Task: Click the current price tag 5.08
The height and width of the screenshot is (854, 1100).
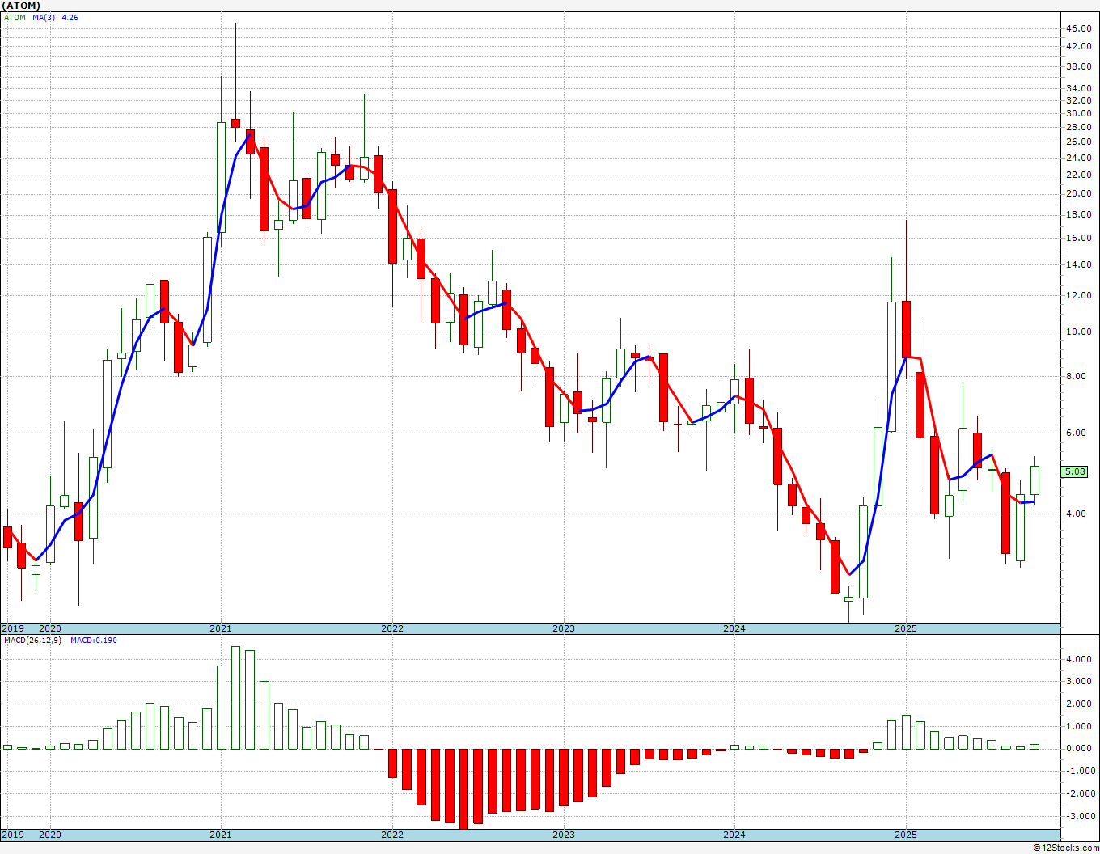Action: pyautogui.click(x=1076, y=471)
